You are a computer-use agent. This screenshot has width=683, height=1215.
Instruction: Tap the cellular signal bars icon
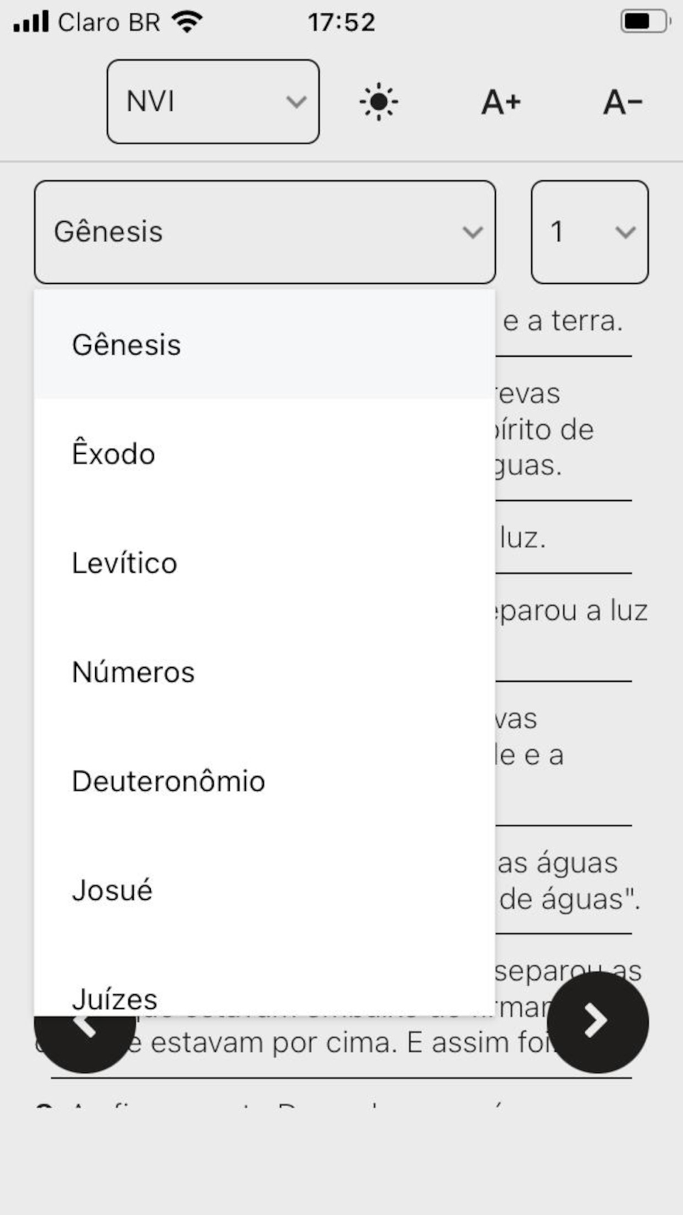click(x=31, y=22)
